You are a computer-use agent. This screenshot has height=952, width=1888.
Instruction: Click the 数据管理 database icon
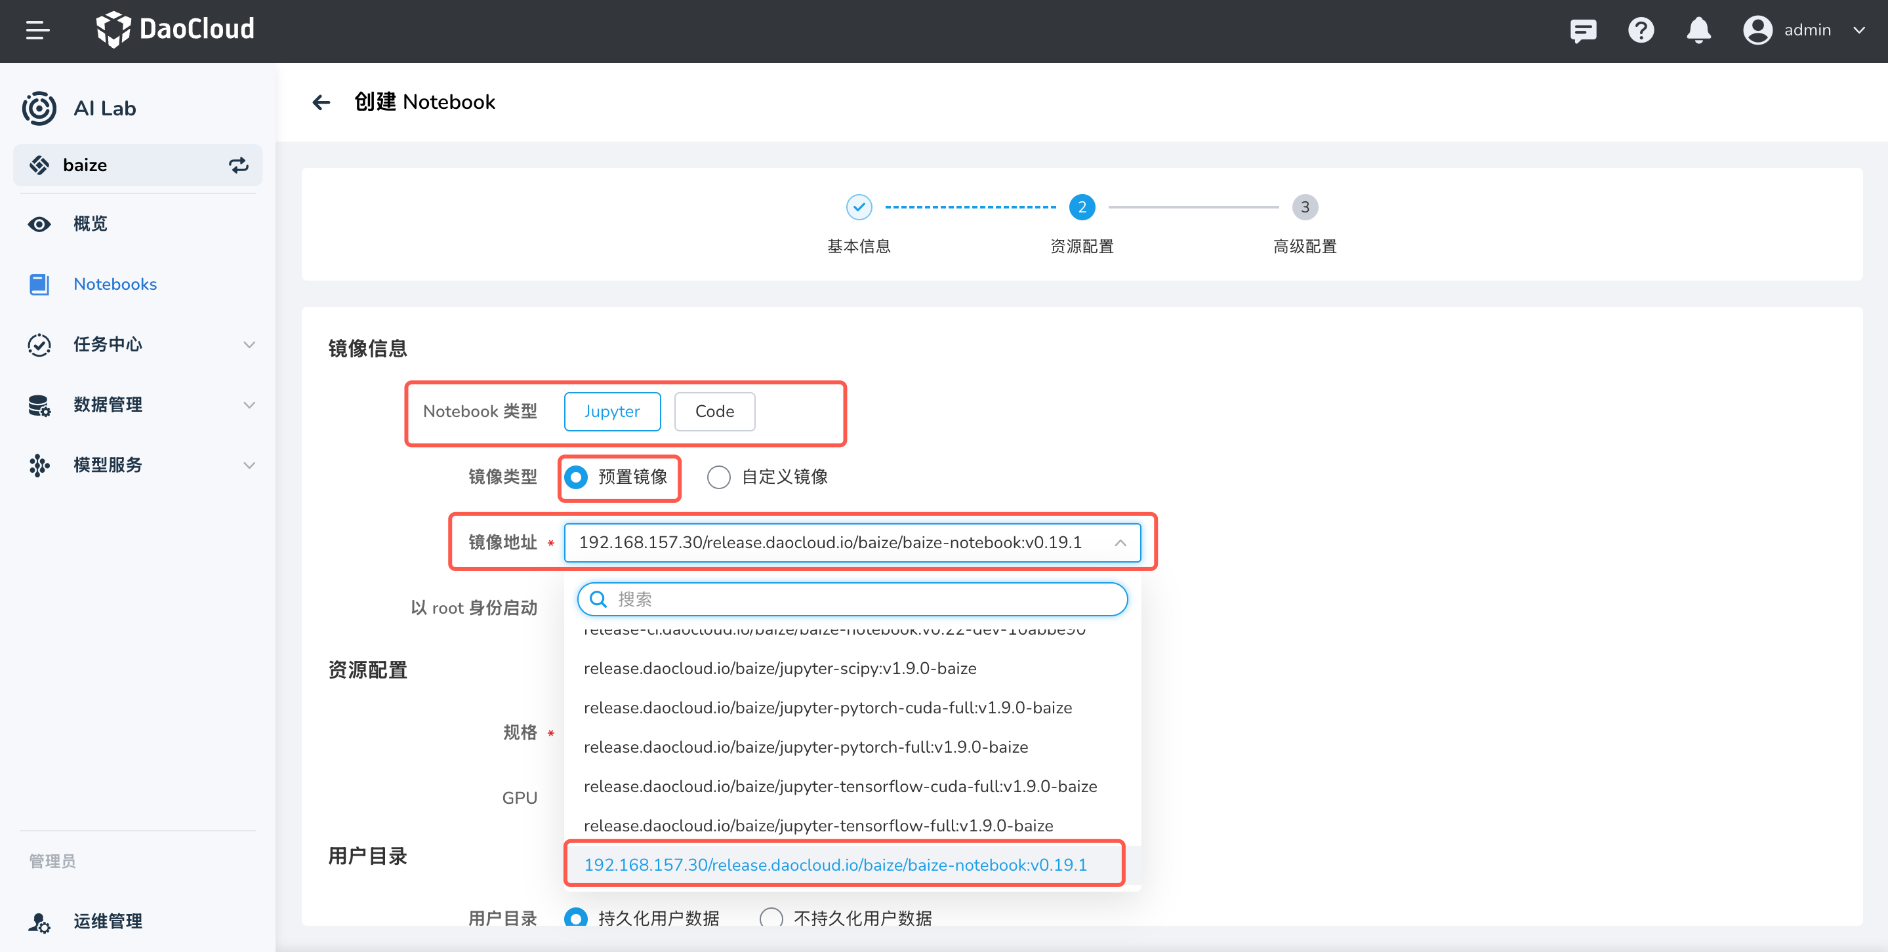tap(39, 405)
